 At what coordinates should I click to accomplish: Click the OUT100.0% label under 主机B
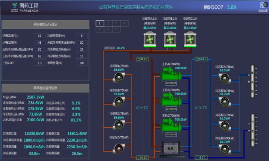(171, 109)
